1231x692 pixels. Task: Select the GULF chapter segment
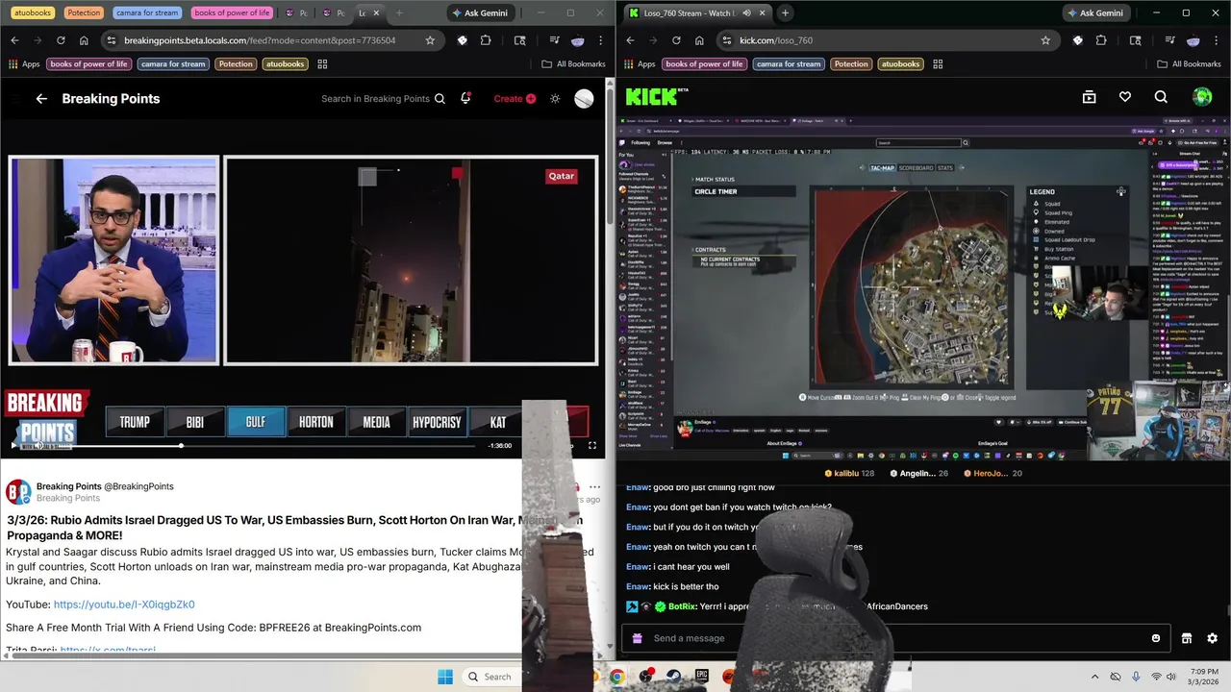[x=255, y=422]
